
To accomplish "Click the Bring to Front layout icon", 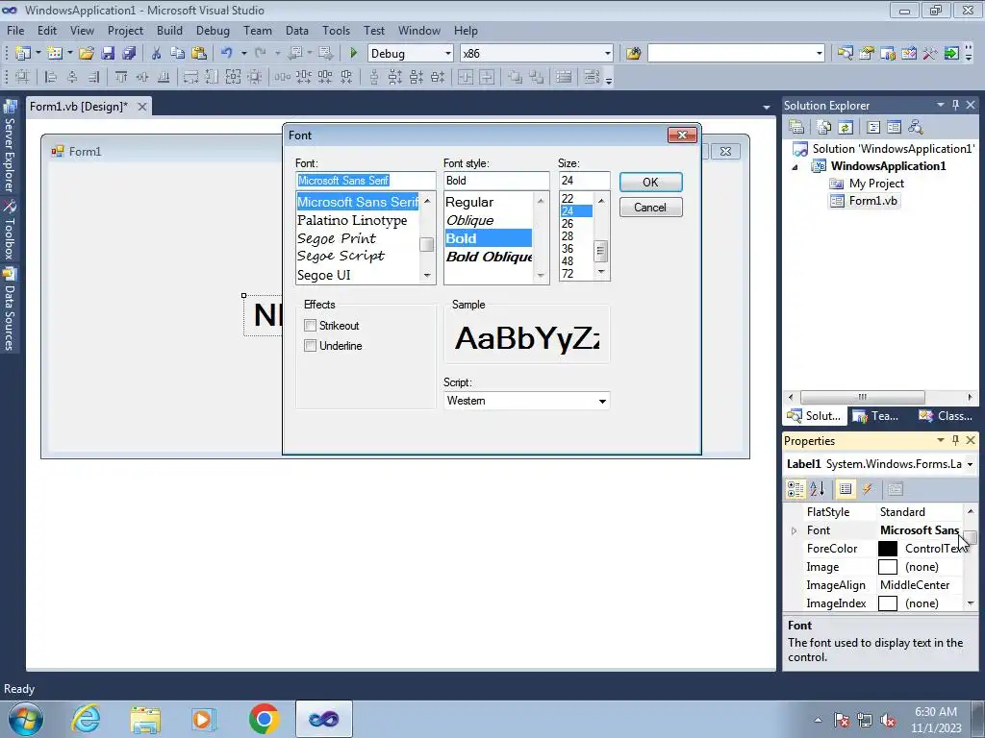I will pyautogui.click(x=516, y=77).
